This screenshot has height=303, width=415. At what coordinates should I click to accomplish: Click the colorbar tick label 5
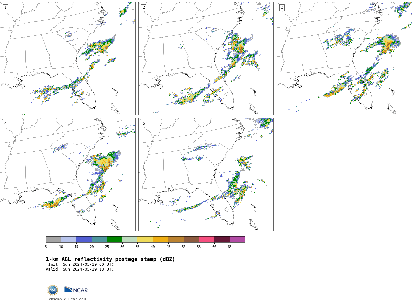(46, 247)
